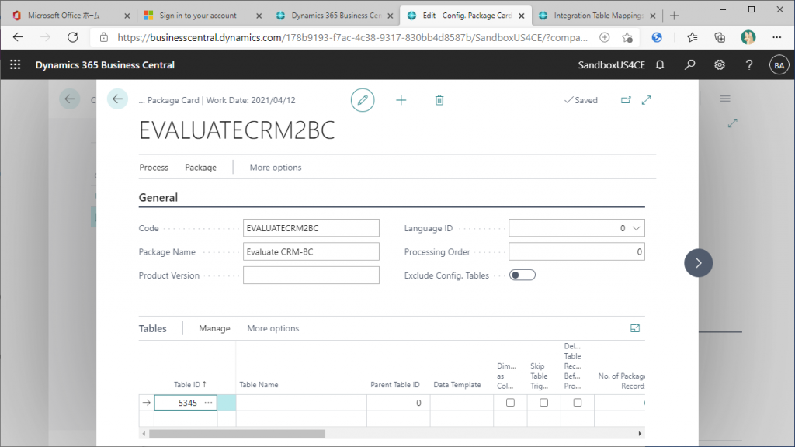Check the Dimensions as Columns checkbox
This screenshot has width=795, height=447.
510,403
